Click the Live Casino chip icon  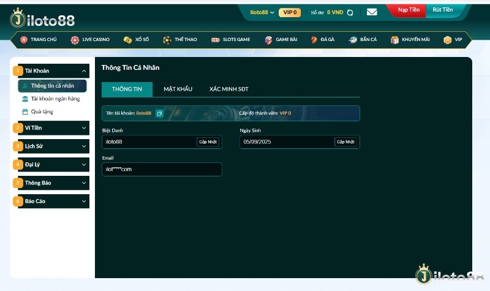click(75, 40)
